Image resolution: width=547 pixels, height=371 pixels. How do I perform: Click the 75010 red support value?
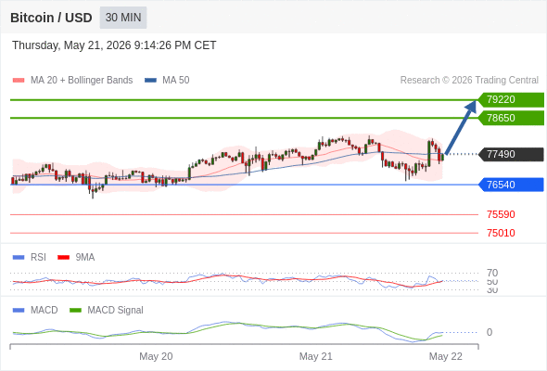(501, 233)
